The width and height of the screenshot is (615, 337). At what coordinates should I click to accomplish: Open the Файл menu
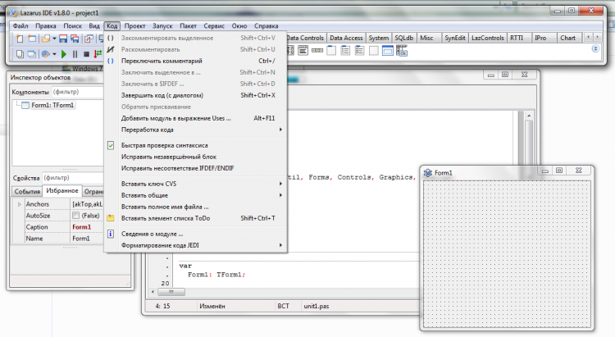[20, 26]
